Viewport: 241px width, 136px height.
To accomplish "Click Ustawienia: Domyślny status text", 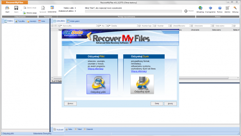I will point(42,134).
